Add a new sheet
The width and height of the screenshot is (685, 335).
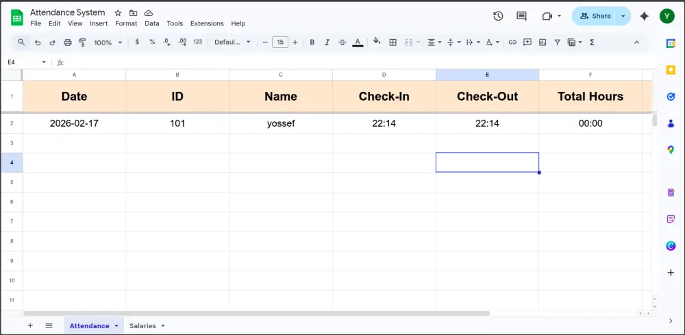tap(30, 325)
